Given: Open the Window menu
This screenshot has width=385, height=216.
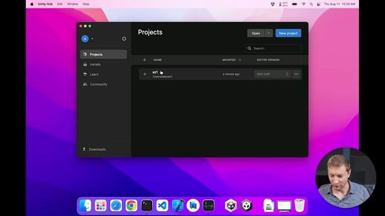Looking at the screenshot, I should [72, 4].
